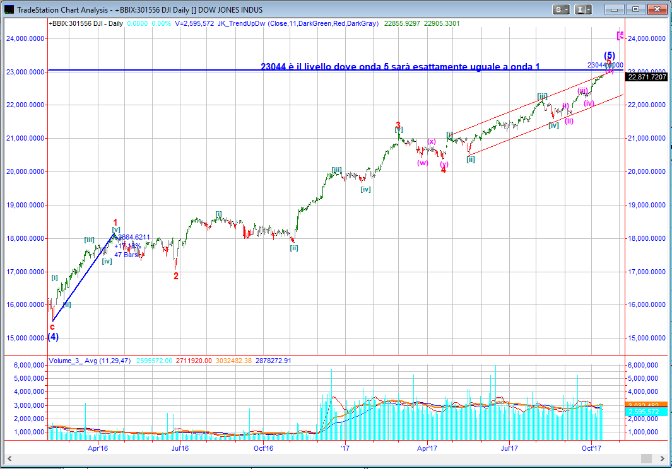Click the Oct'16 date label
672x469 pixels.
[x=263, y=448]
